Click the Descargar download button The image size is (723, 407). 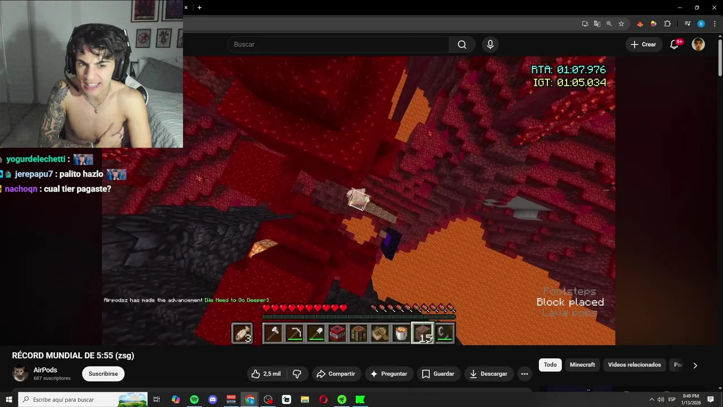pyautogui.click(x=489, y=374)
